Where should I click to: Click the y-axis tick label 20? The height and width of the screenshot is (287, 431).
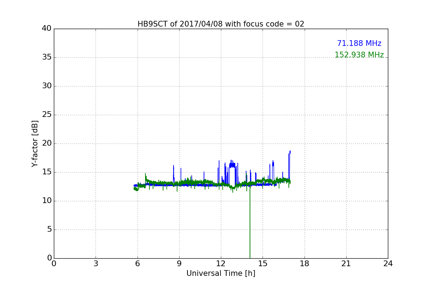47,143
